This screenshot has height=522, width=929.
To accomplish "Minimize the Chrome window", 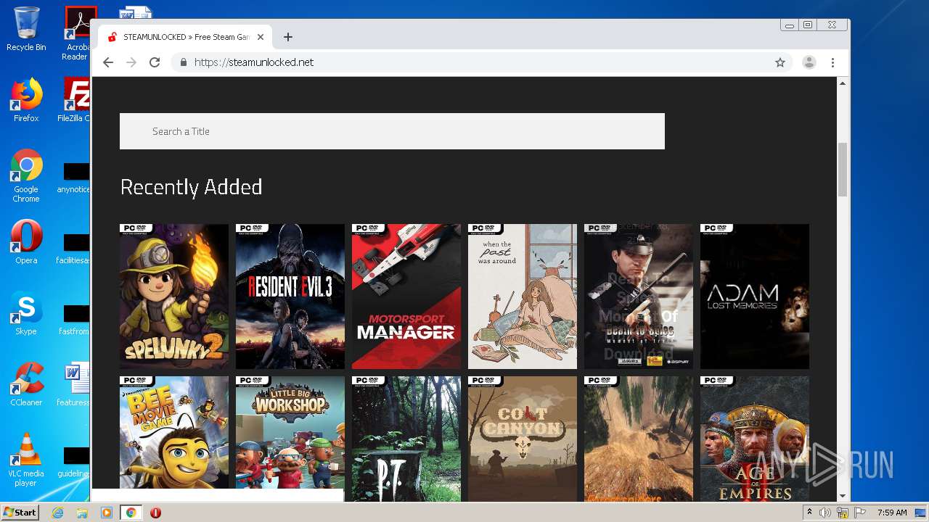I will click(790, 25).
